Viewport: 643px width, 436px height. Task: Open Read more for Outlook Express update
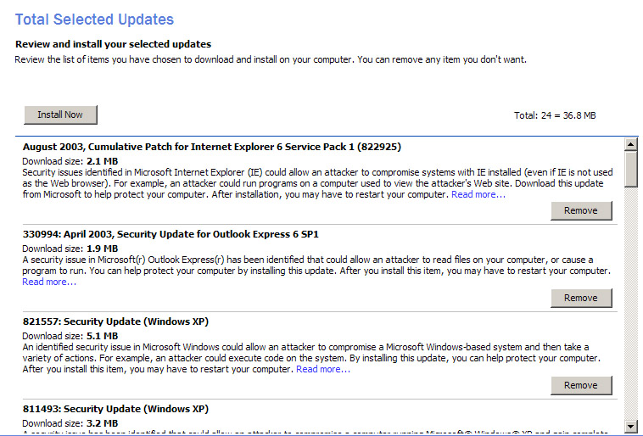click(x=49, y=282)
